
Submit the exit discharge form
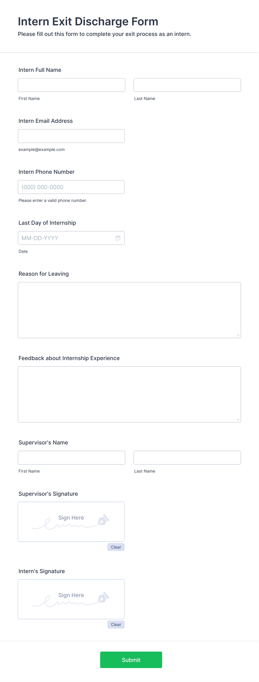point(131,660)
